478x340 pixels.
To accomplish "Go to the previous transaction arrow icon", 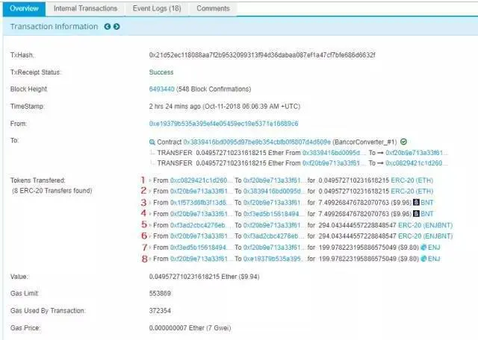I will 108,27.
